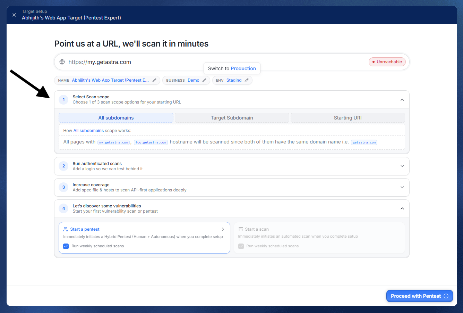Screen dimensions: 463x313
Task: Click the Start a scan icon
Action: (x=241, y=229)
